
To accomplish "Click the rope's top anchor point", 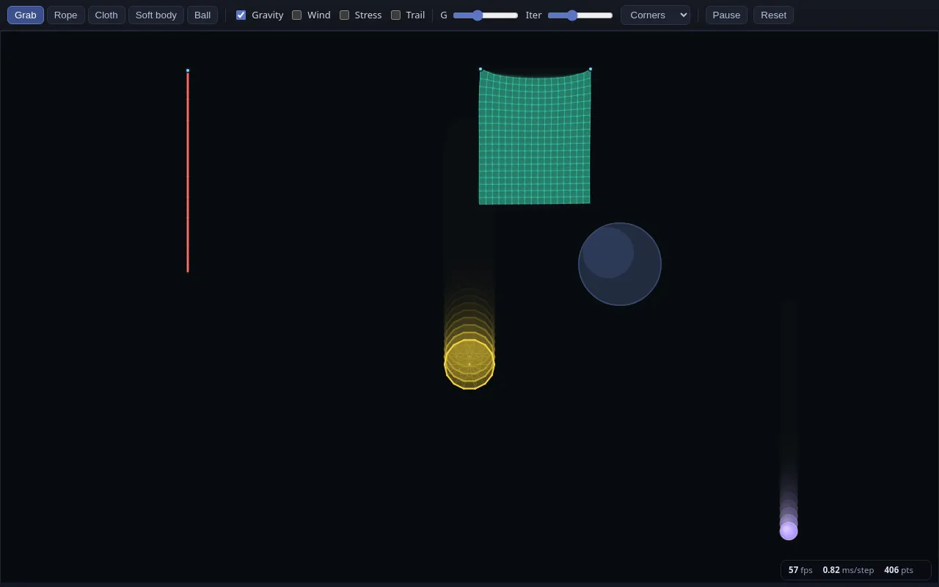I will 188,70.
